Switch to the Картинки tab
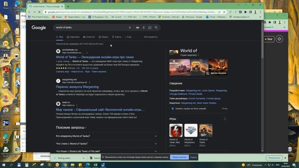Viewport: 299px width, 168px height. [73, 37]
